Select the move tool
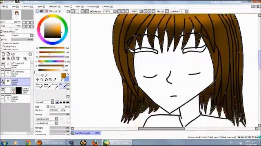This screenshot has height=146, width=261. (38, 80)
